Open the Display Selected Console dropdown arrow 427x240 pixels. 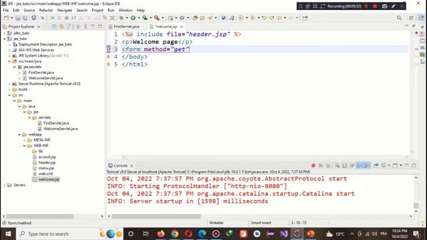point(389,165)
